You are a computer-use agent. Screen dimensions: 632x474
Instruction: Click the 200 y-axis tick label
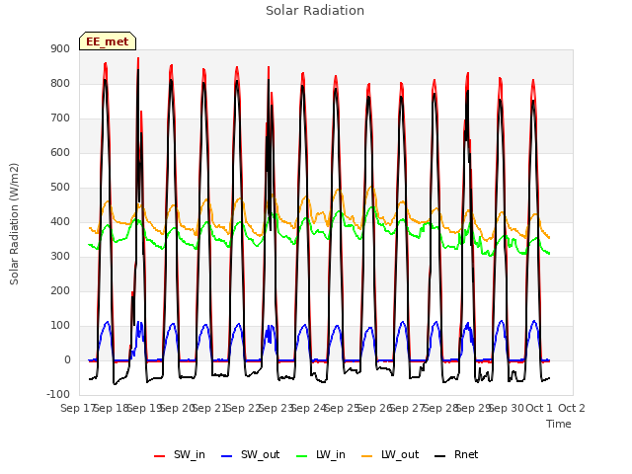(60, 291)
